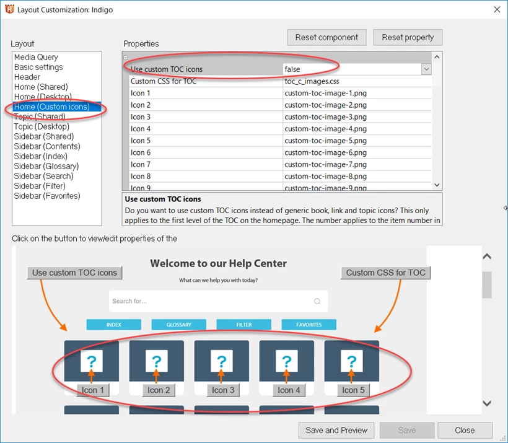Select Home (Custom icons) layout item
The image size is (508, 443).
(57, 107)
